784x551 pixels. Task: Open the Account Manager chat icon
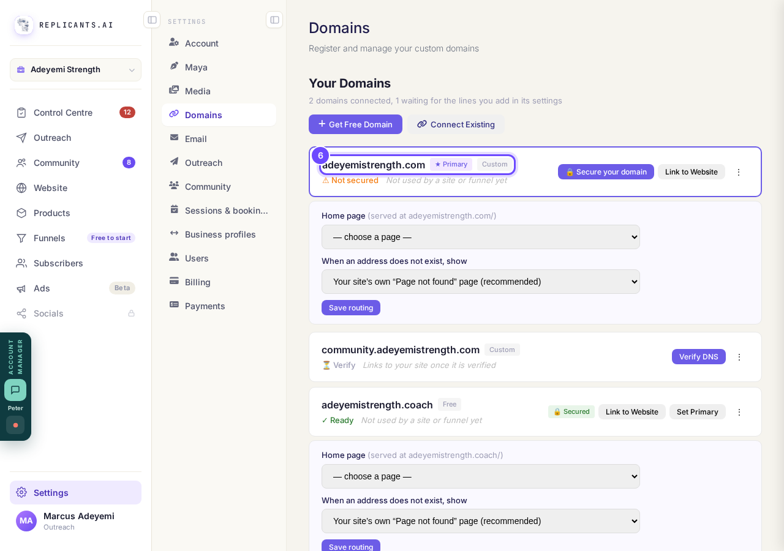(15, 390)
